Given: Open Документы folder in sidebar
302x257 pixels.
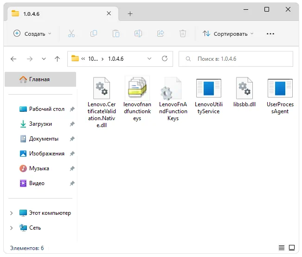Looking at the screenshot, I should point(39,139).
